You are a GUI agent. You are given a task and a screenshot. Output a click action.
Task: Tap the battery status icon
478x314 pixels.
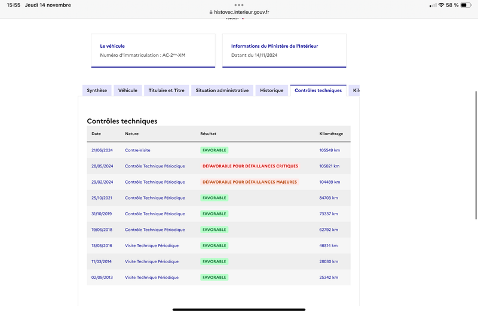coord(466,5)
